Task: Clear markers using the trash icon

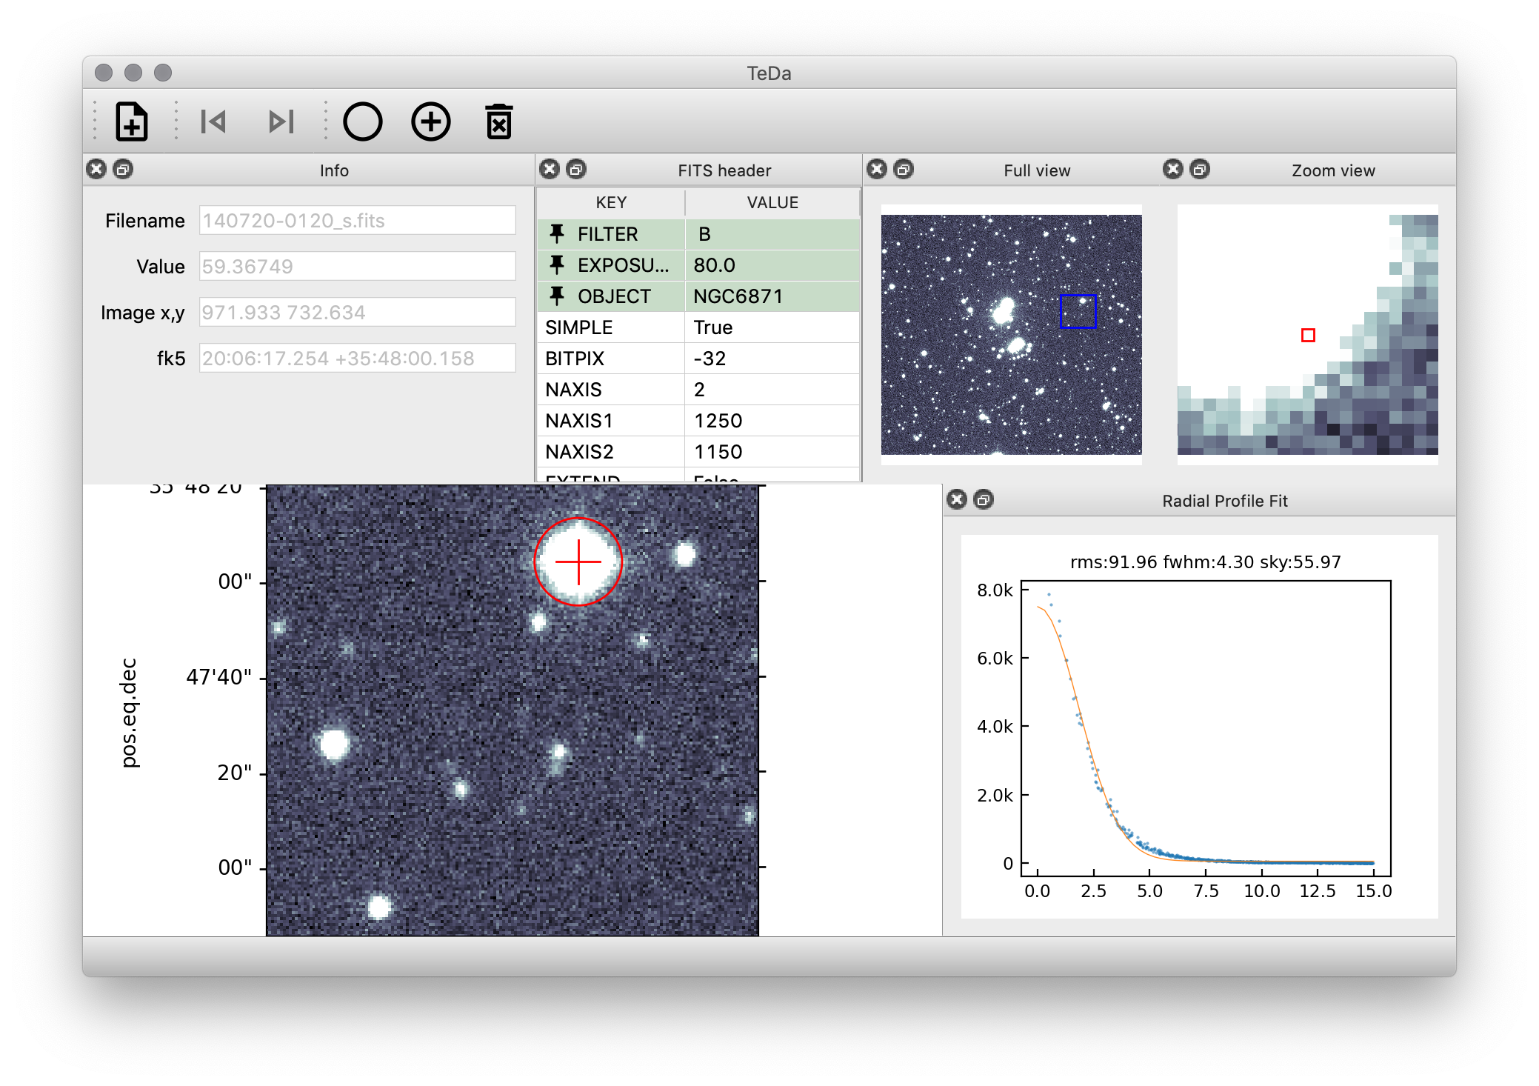Action: [x=498, y=121]
